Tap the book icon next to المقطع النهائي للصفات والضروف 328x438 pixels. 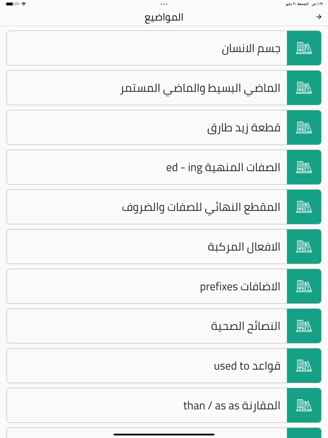tap(304, 206)
